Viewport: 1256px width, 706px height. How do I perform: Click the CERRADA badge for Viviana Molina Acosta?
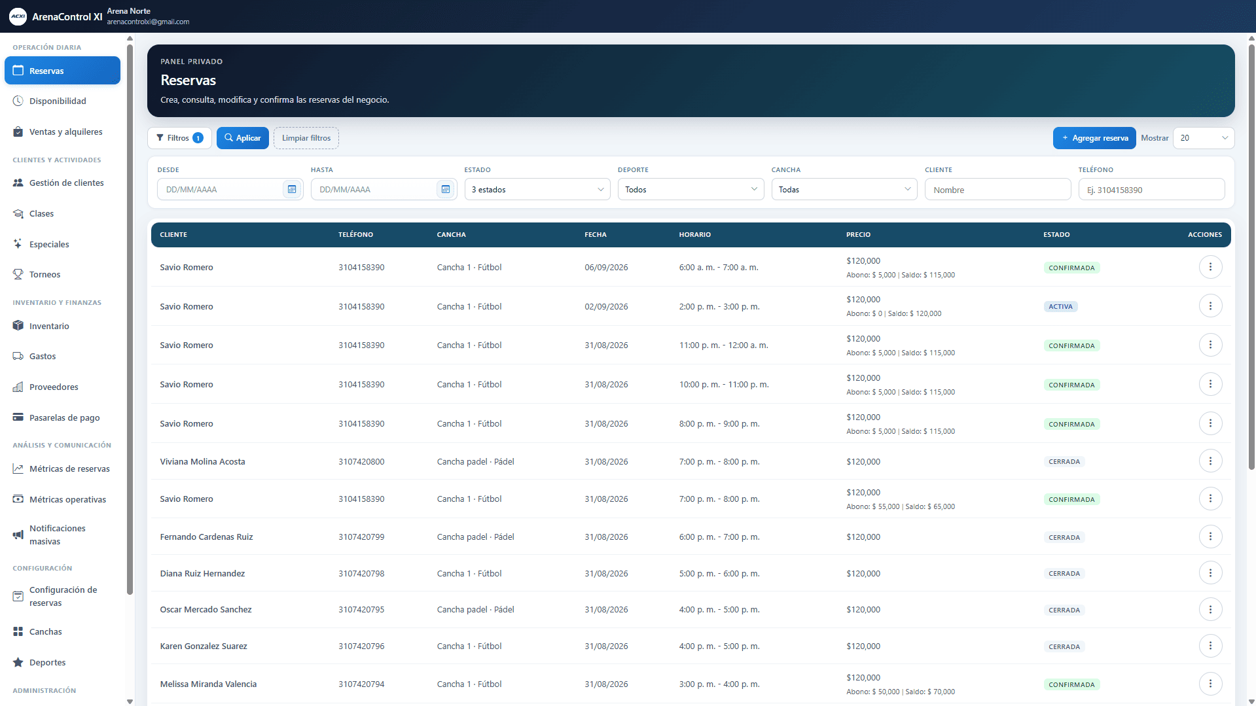coord(1064,462)
